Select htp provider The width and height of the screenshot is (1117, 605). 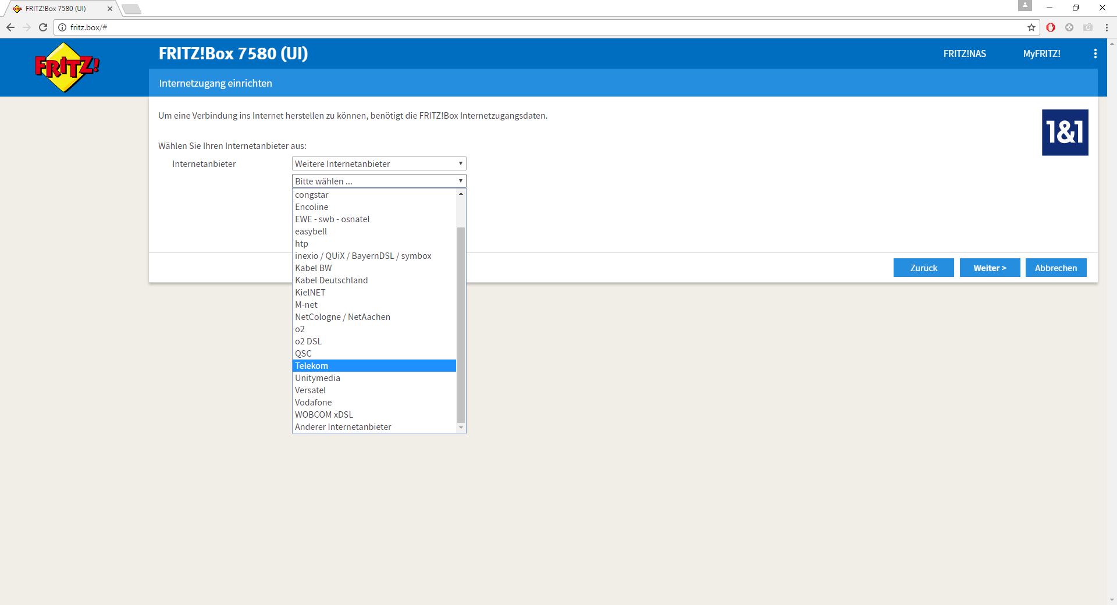(374, 244)
